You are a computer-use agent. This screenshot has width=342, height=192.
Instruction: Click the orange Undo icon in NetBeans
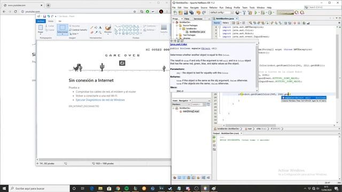[x=198, y=13]
